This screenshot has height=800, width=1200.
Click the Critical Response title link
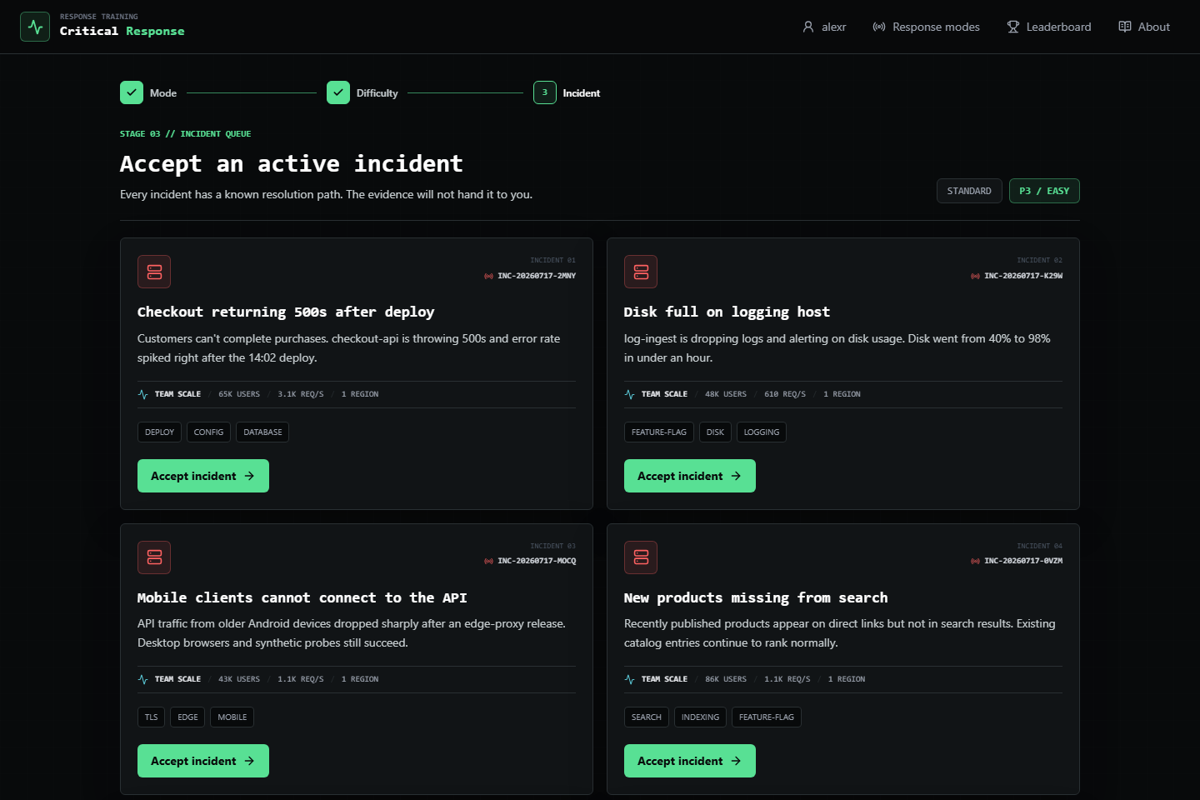(122, 31)
